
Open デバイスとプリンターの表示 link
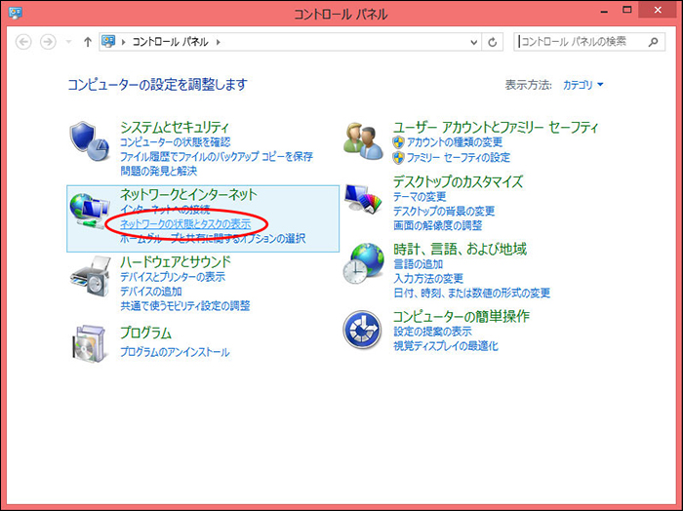point(173,276)
